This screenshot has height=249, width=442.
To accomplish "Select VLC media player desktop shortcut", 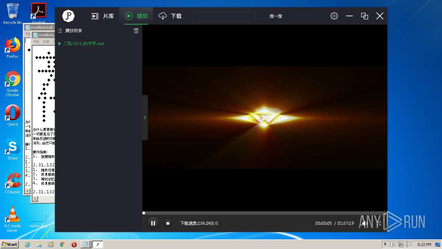I will pos(12,219).
